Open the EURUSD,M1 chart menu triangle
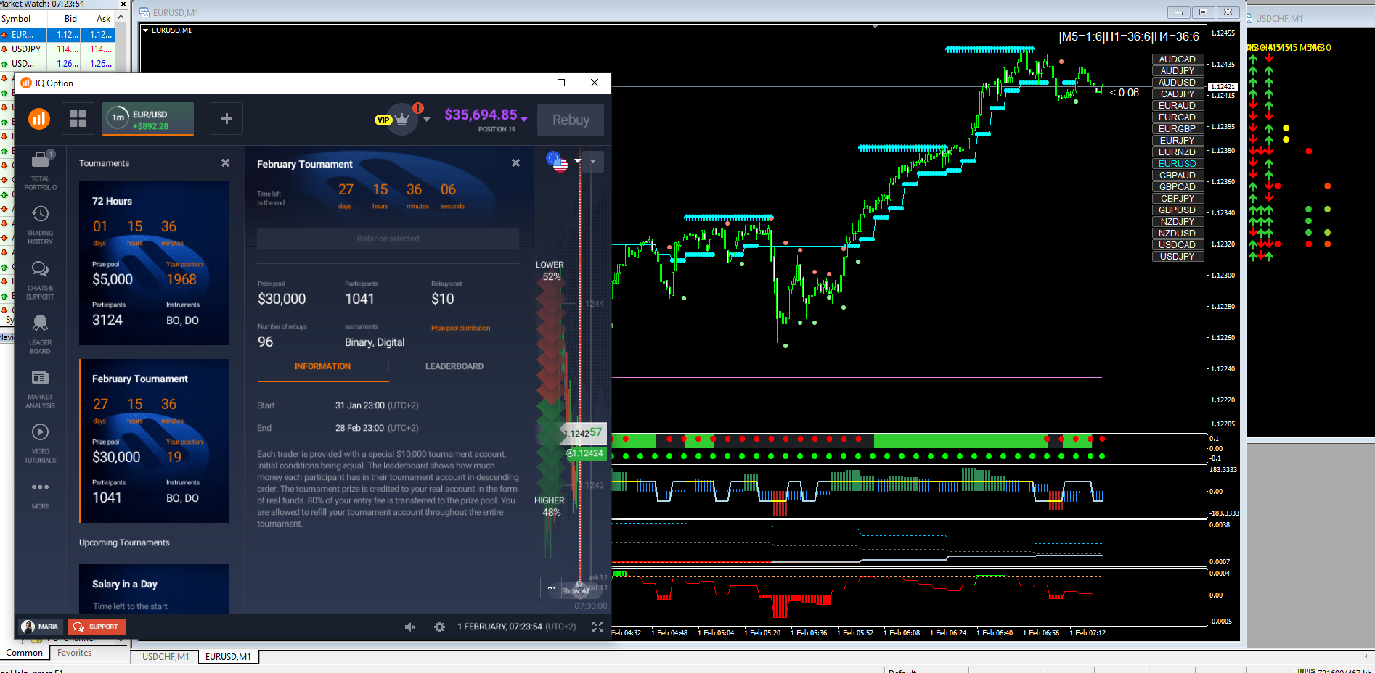Image resolution: width=1375 pixels, height=673 pixels. [145, 30]
